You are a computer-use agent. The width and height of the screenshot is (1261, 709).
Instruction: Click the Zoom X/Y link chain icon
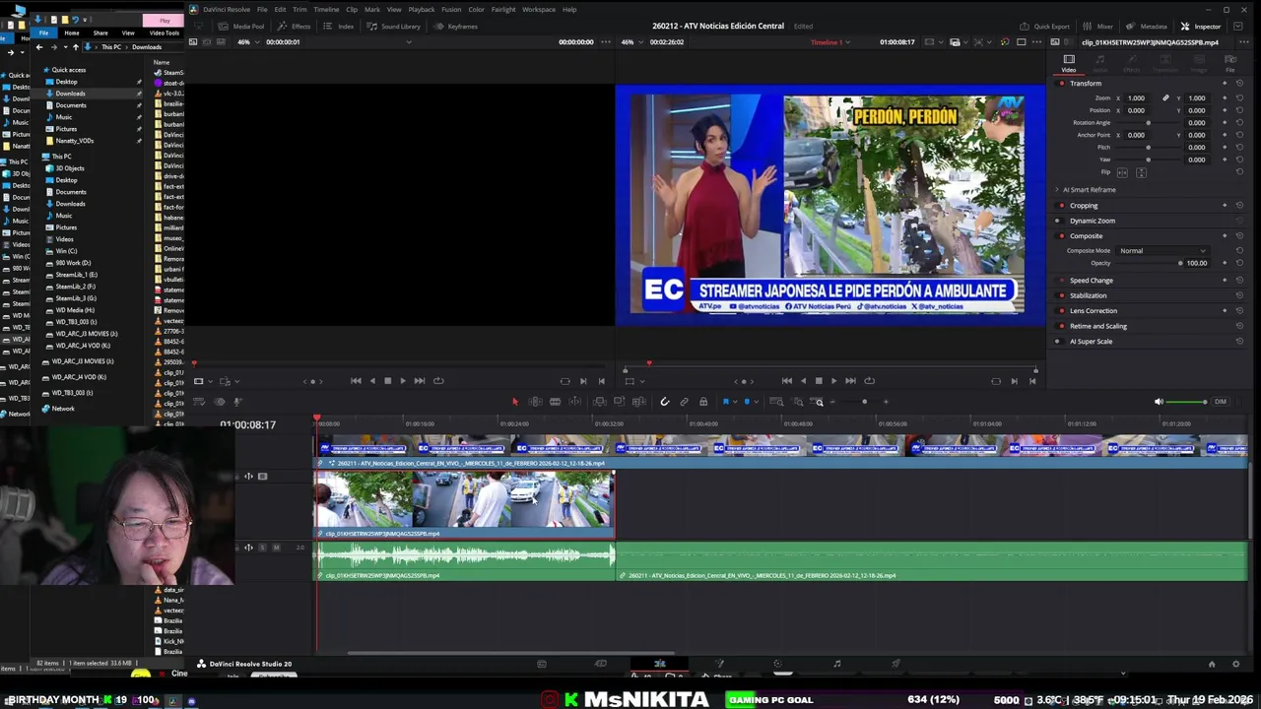coord(1165,98)
